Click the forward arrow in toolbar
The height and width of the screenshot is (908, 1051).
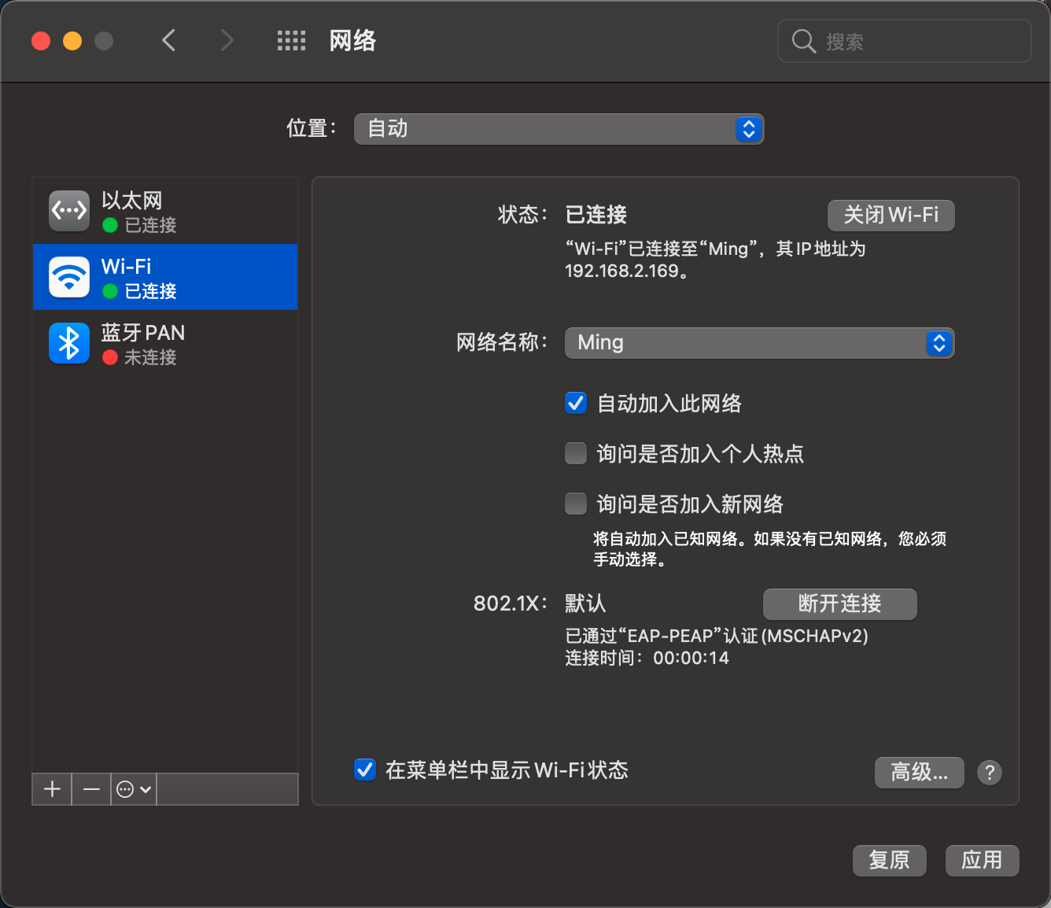pyautogui.click(x=227, y=40)
